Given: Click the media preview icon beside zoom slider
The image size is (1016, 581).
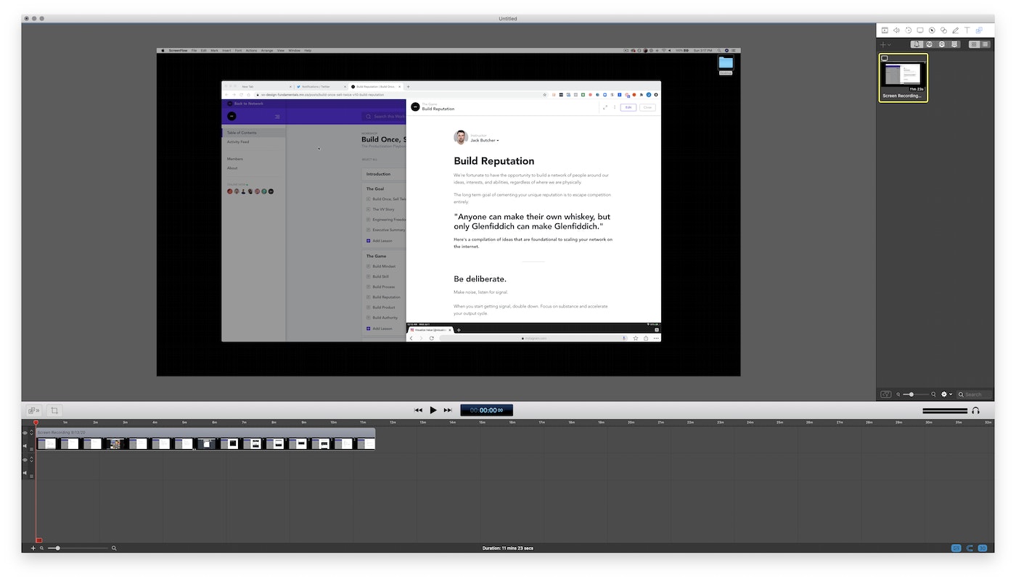Looking at the screenshot, I should [x=885, y=395].
